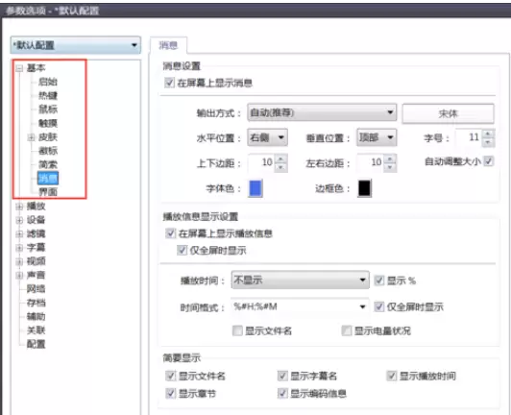Expand the 声音 tree node
The image size is (511, 415).
(x=19, y=276)
